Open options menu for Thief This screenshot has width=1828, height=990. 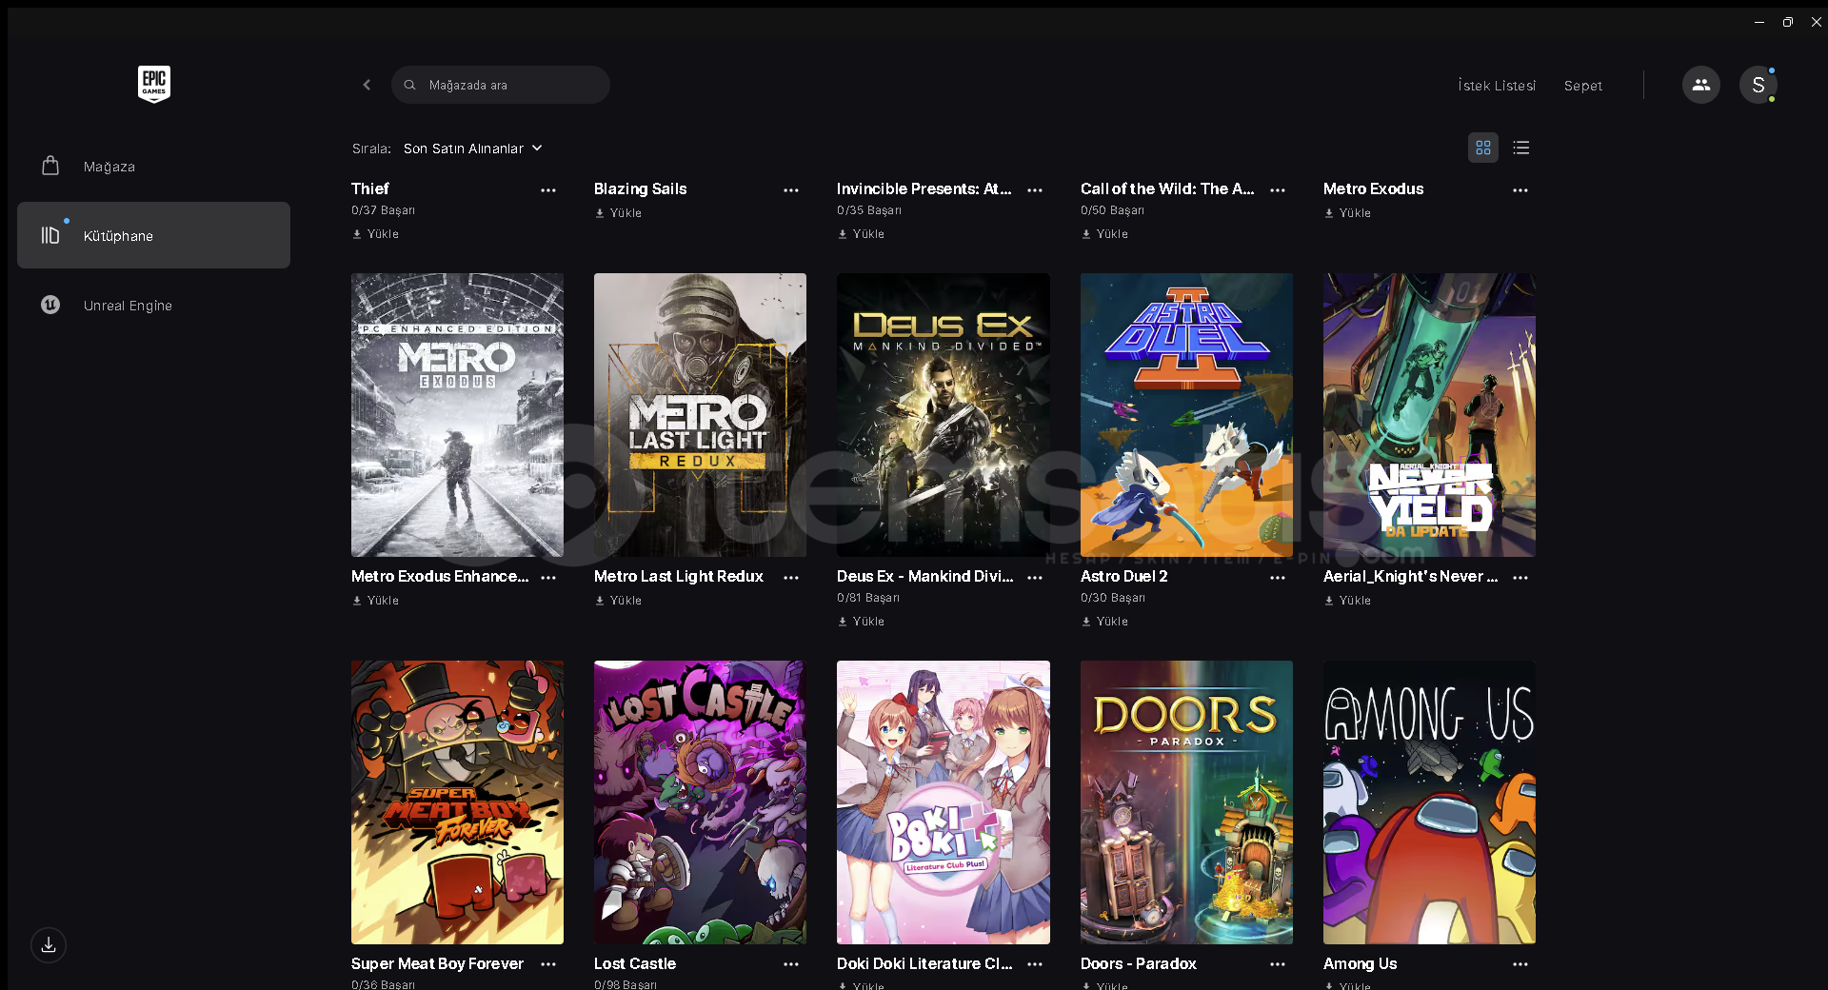[x=548, y=190]
